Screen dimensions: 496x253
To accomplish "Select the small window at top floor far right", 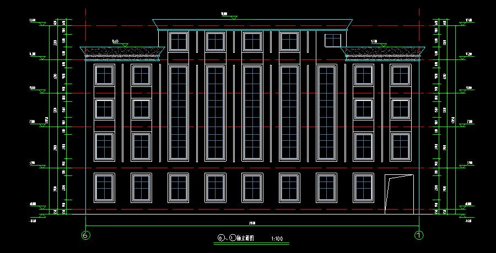I will [x=332, y=40].
